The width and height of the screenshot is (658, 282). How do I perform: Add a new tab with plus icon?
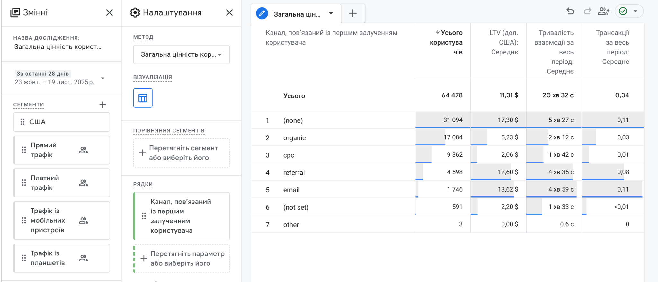352,13
